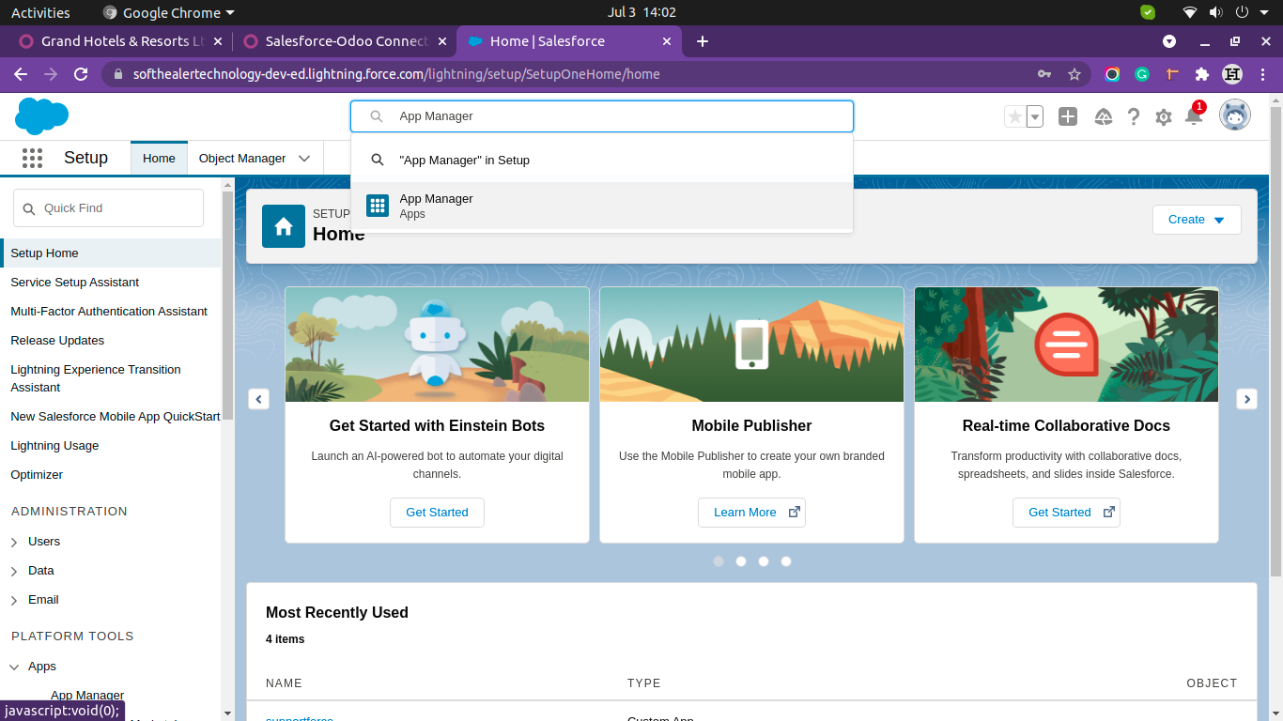1283x721 pixels.
Task: Open the Salesforce help question mark
Action: pyautogui.click(x=1134, y=116)
